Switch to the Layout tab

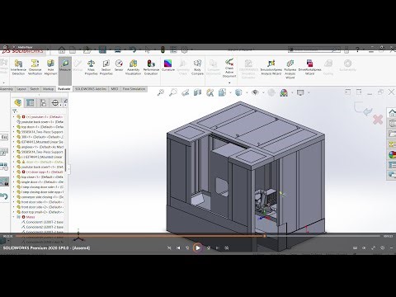point(21,89)
